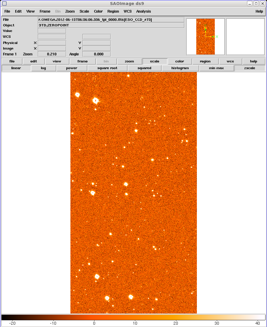267x327 pixels.
Task: Open the File menu
Action: tap(7, 11)
